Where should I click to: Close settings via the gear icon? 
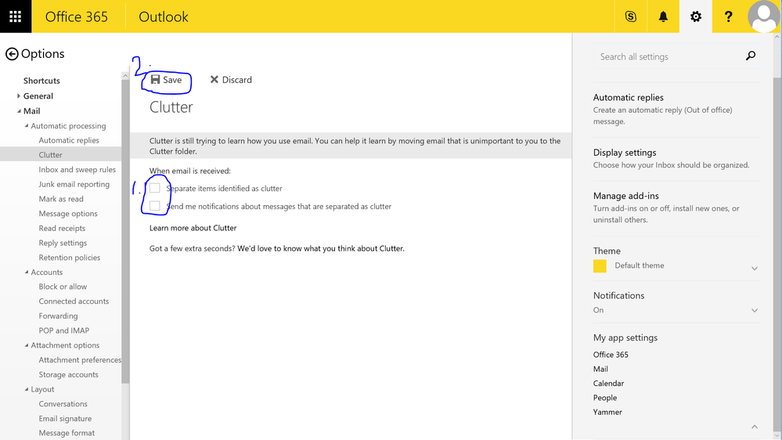click(x=696, y=16)
